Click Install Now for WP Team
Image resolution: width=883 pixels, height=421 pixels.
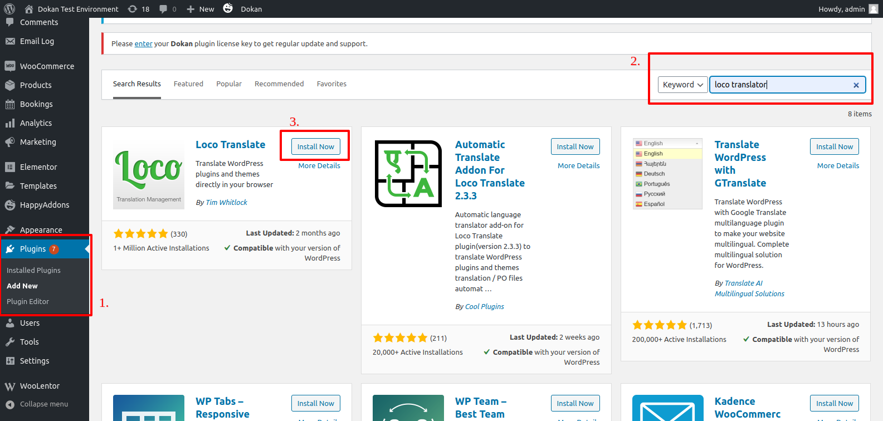[575, 403]
